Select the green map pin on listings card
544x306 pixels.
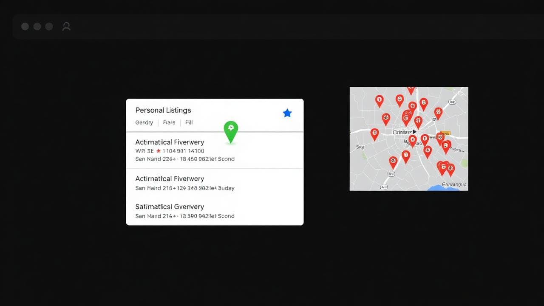(231, 132)
